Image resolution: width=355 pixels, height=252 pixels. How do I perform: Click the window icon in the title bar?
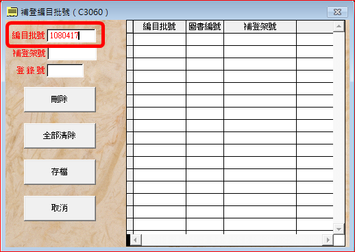(x=12, y=12)
